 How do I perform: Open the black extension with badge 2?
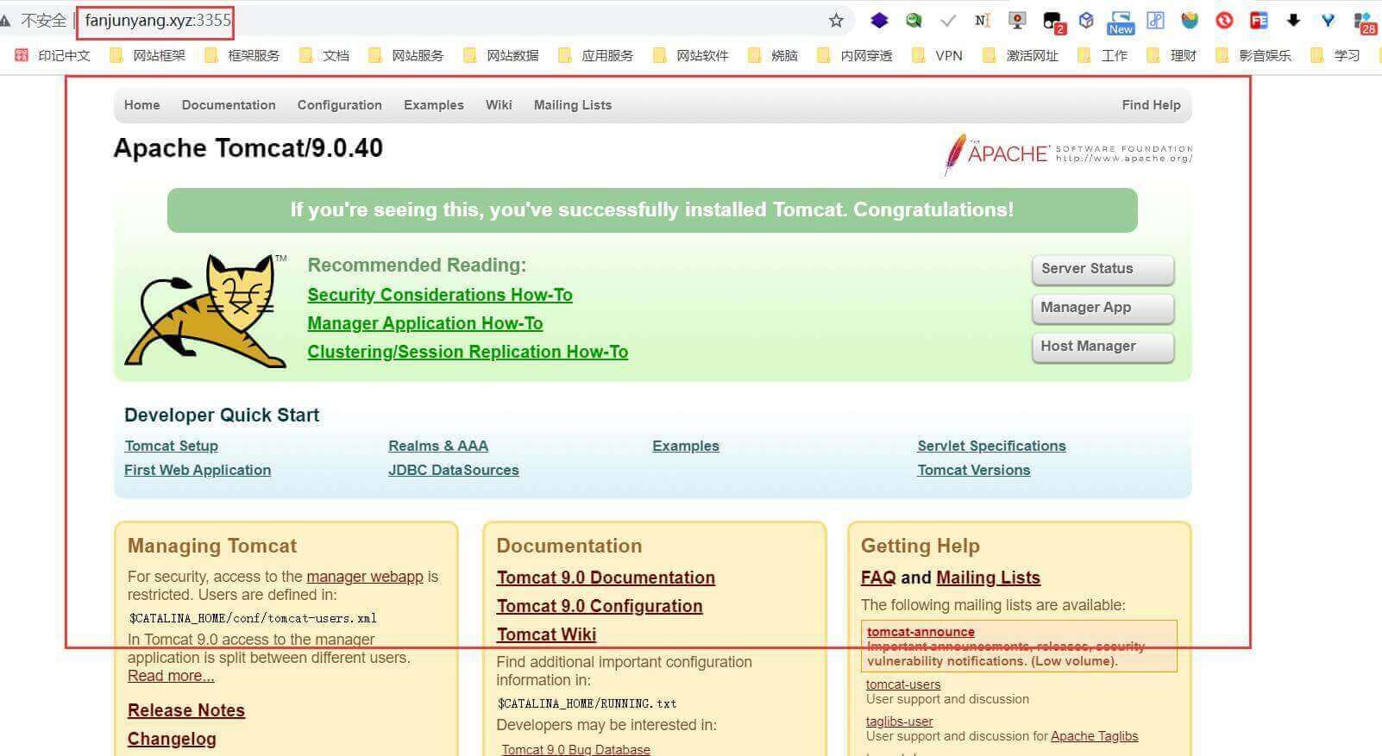tap(1053, 22)
